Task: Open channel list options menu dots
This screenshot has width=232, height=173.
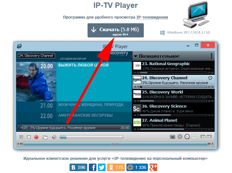Action: [211, 56]
